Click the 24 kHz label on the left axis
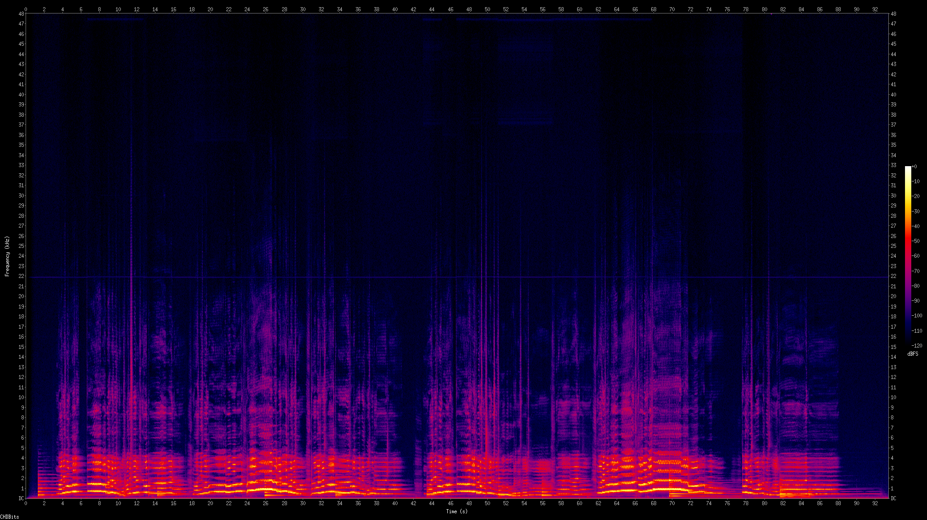927x520 pixels. click(22, 256)
